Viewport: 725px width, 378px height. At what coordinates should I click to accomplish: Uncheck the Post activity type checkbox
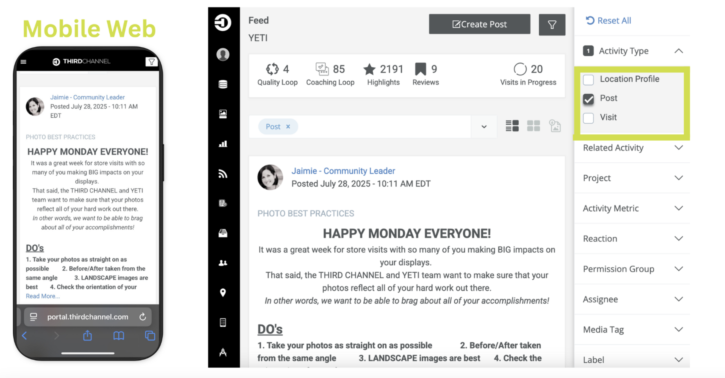[588, 99]
